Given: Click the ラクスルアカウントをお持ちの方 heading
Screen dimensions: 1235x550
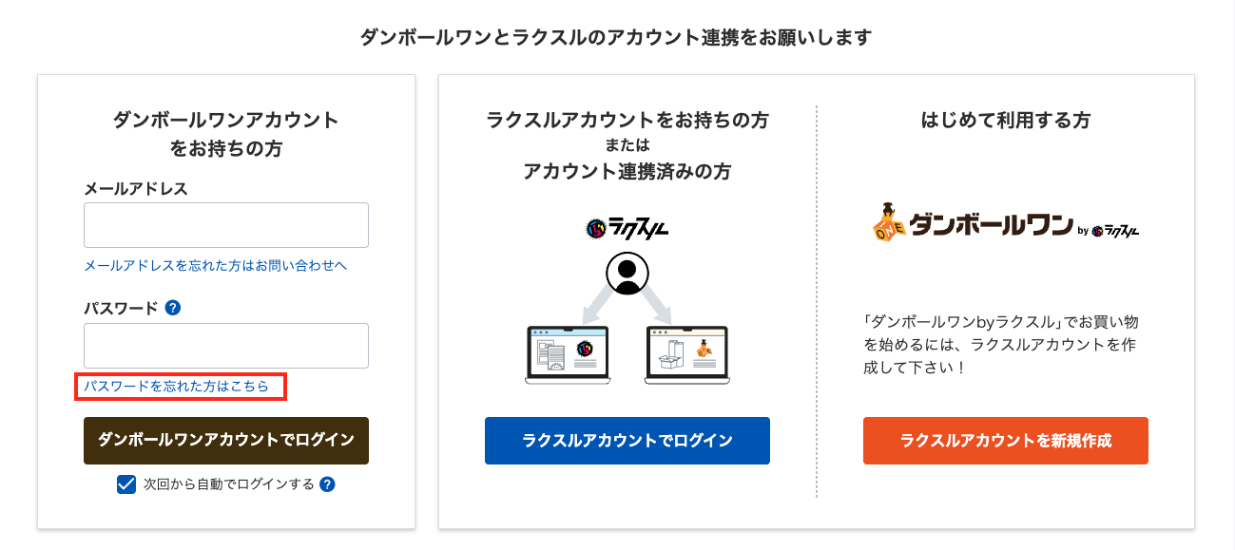Looking at the screenshot, I should point(627,121).
